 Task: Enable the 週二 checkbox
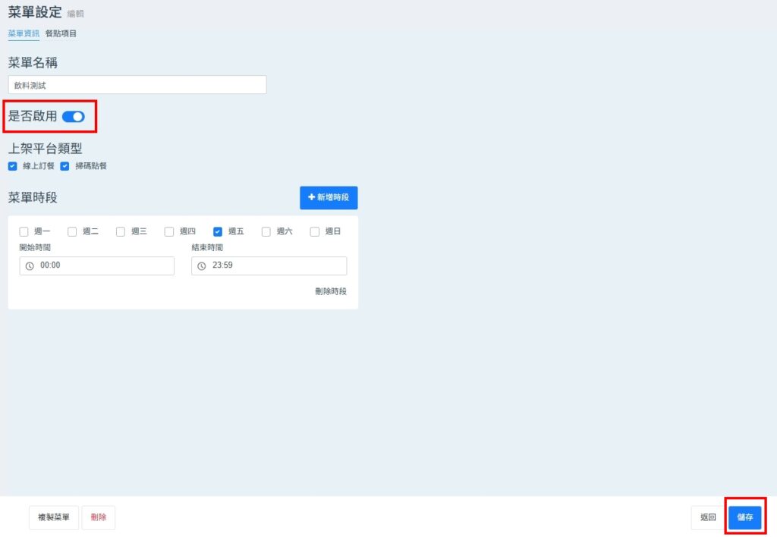[x=72, y=232]
